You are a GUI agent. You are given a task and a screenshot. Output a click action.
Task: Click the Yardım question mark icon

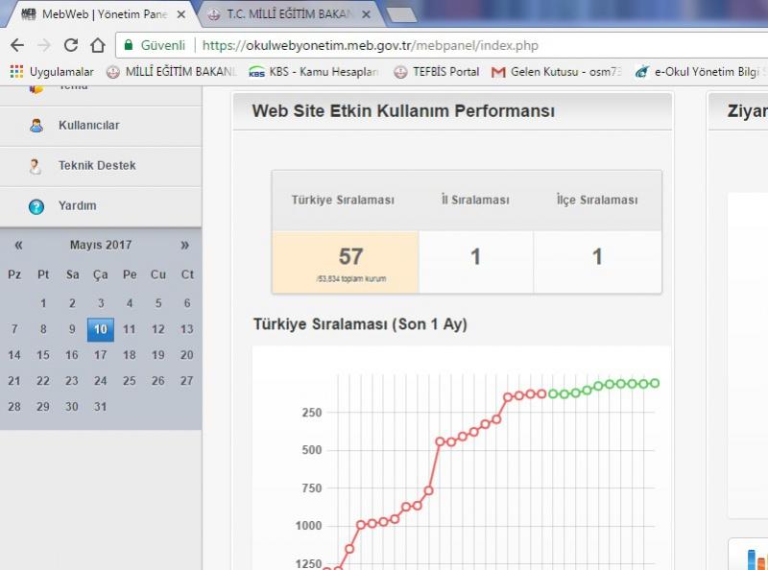tap(36, 206)
